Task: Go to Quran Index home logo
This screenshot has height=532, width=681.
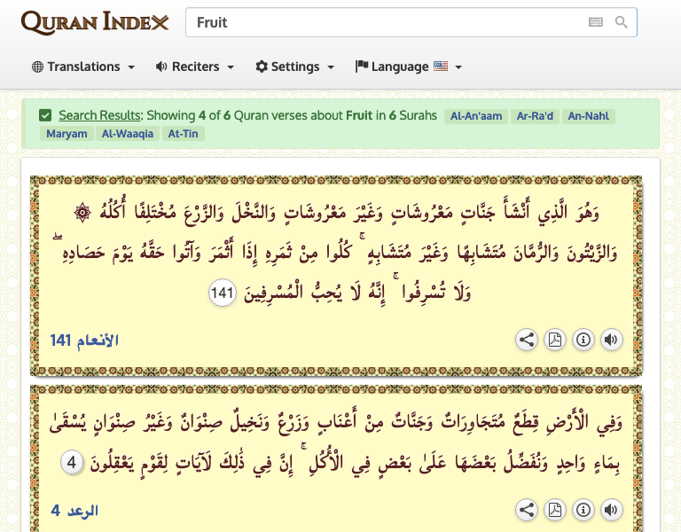Action: pos(94,22)
